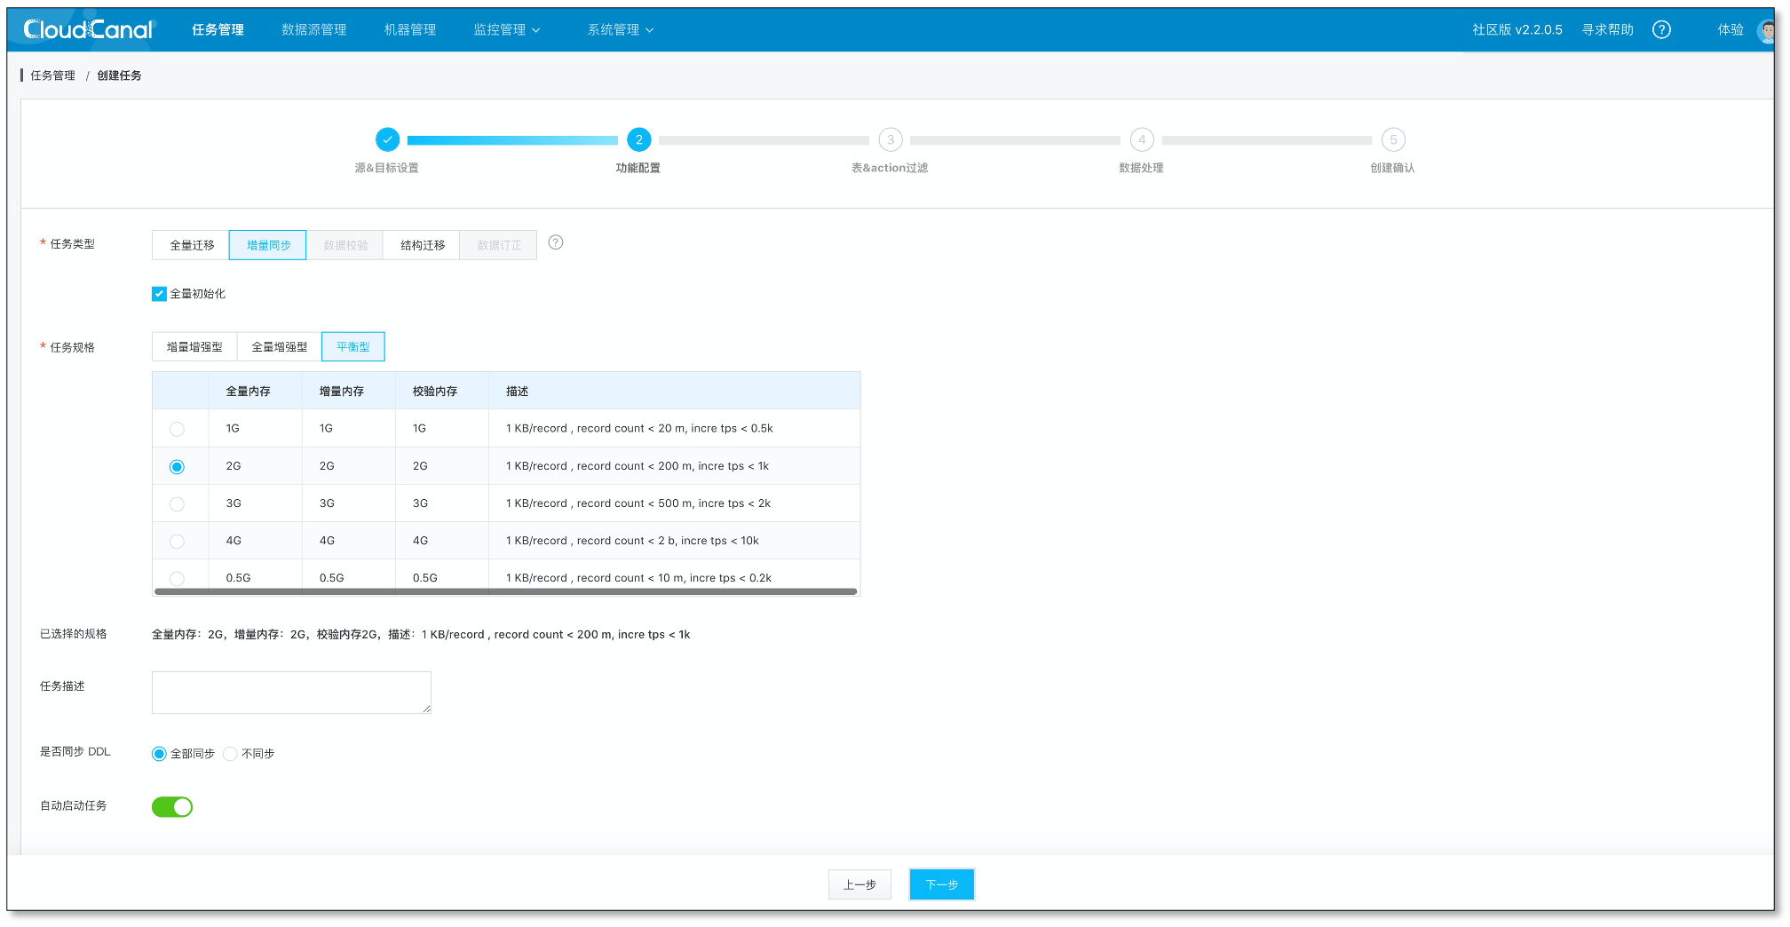Open the 数据源管理 menu
Image resolution: width=1790 pixels, height=927 pixels.
313,30
